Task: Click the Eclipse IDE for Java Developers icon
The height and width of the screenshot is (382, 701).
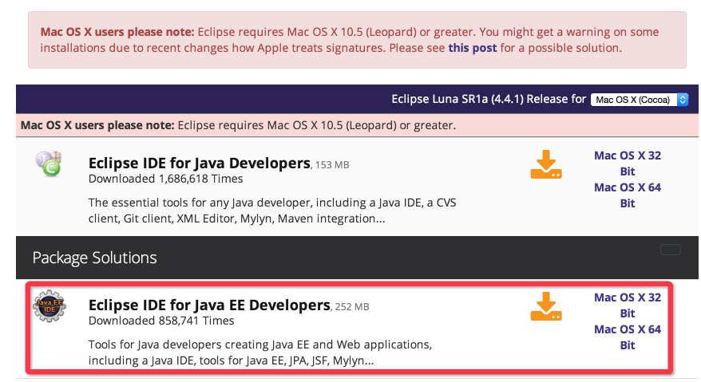Action: click(x=50, y=163)
